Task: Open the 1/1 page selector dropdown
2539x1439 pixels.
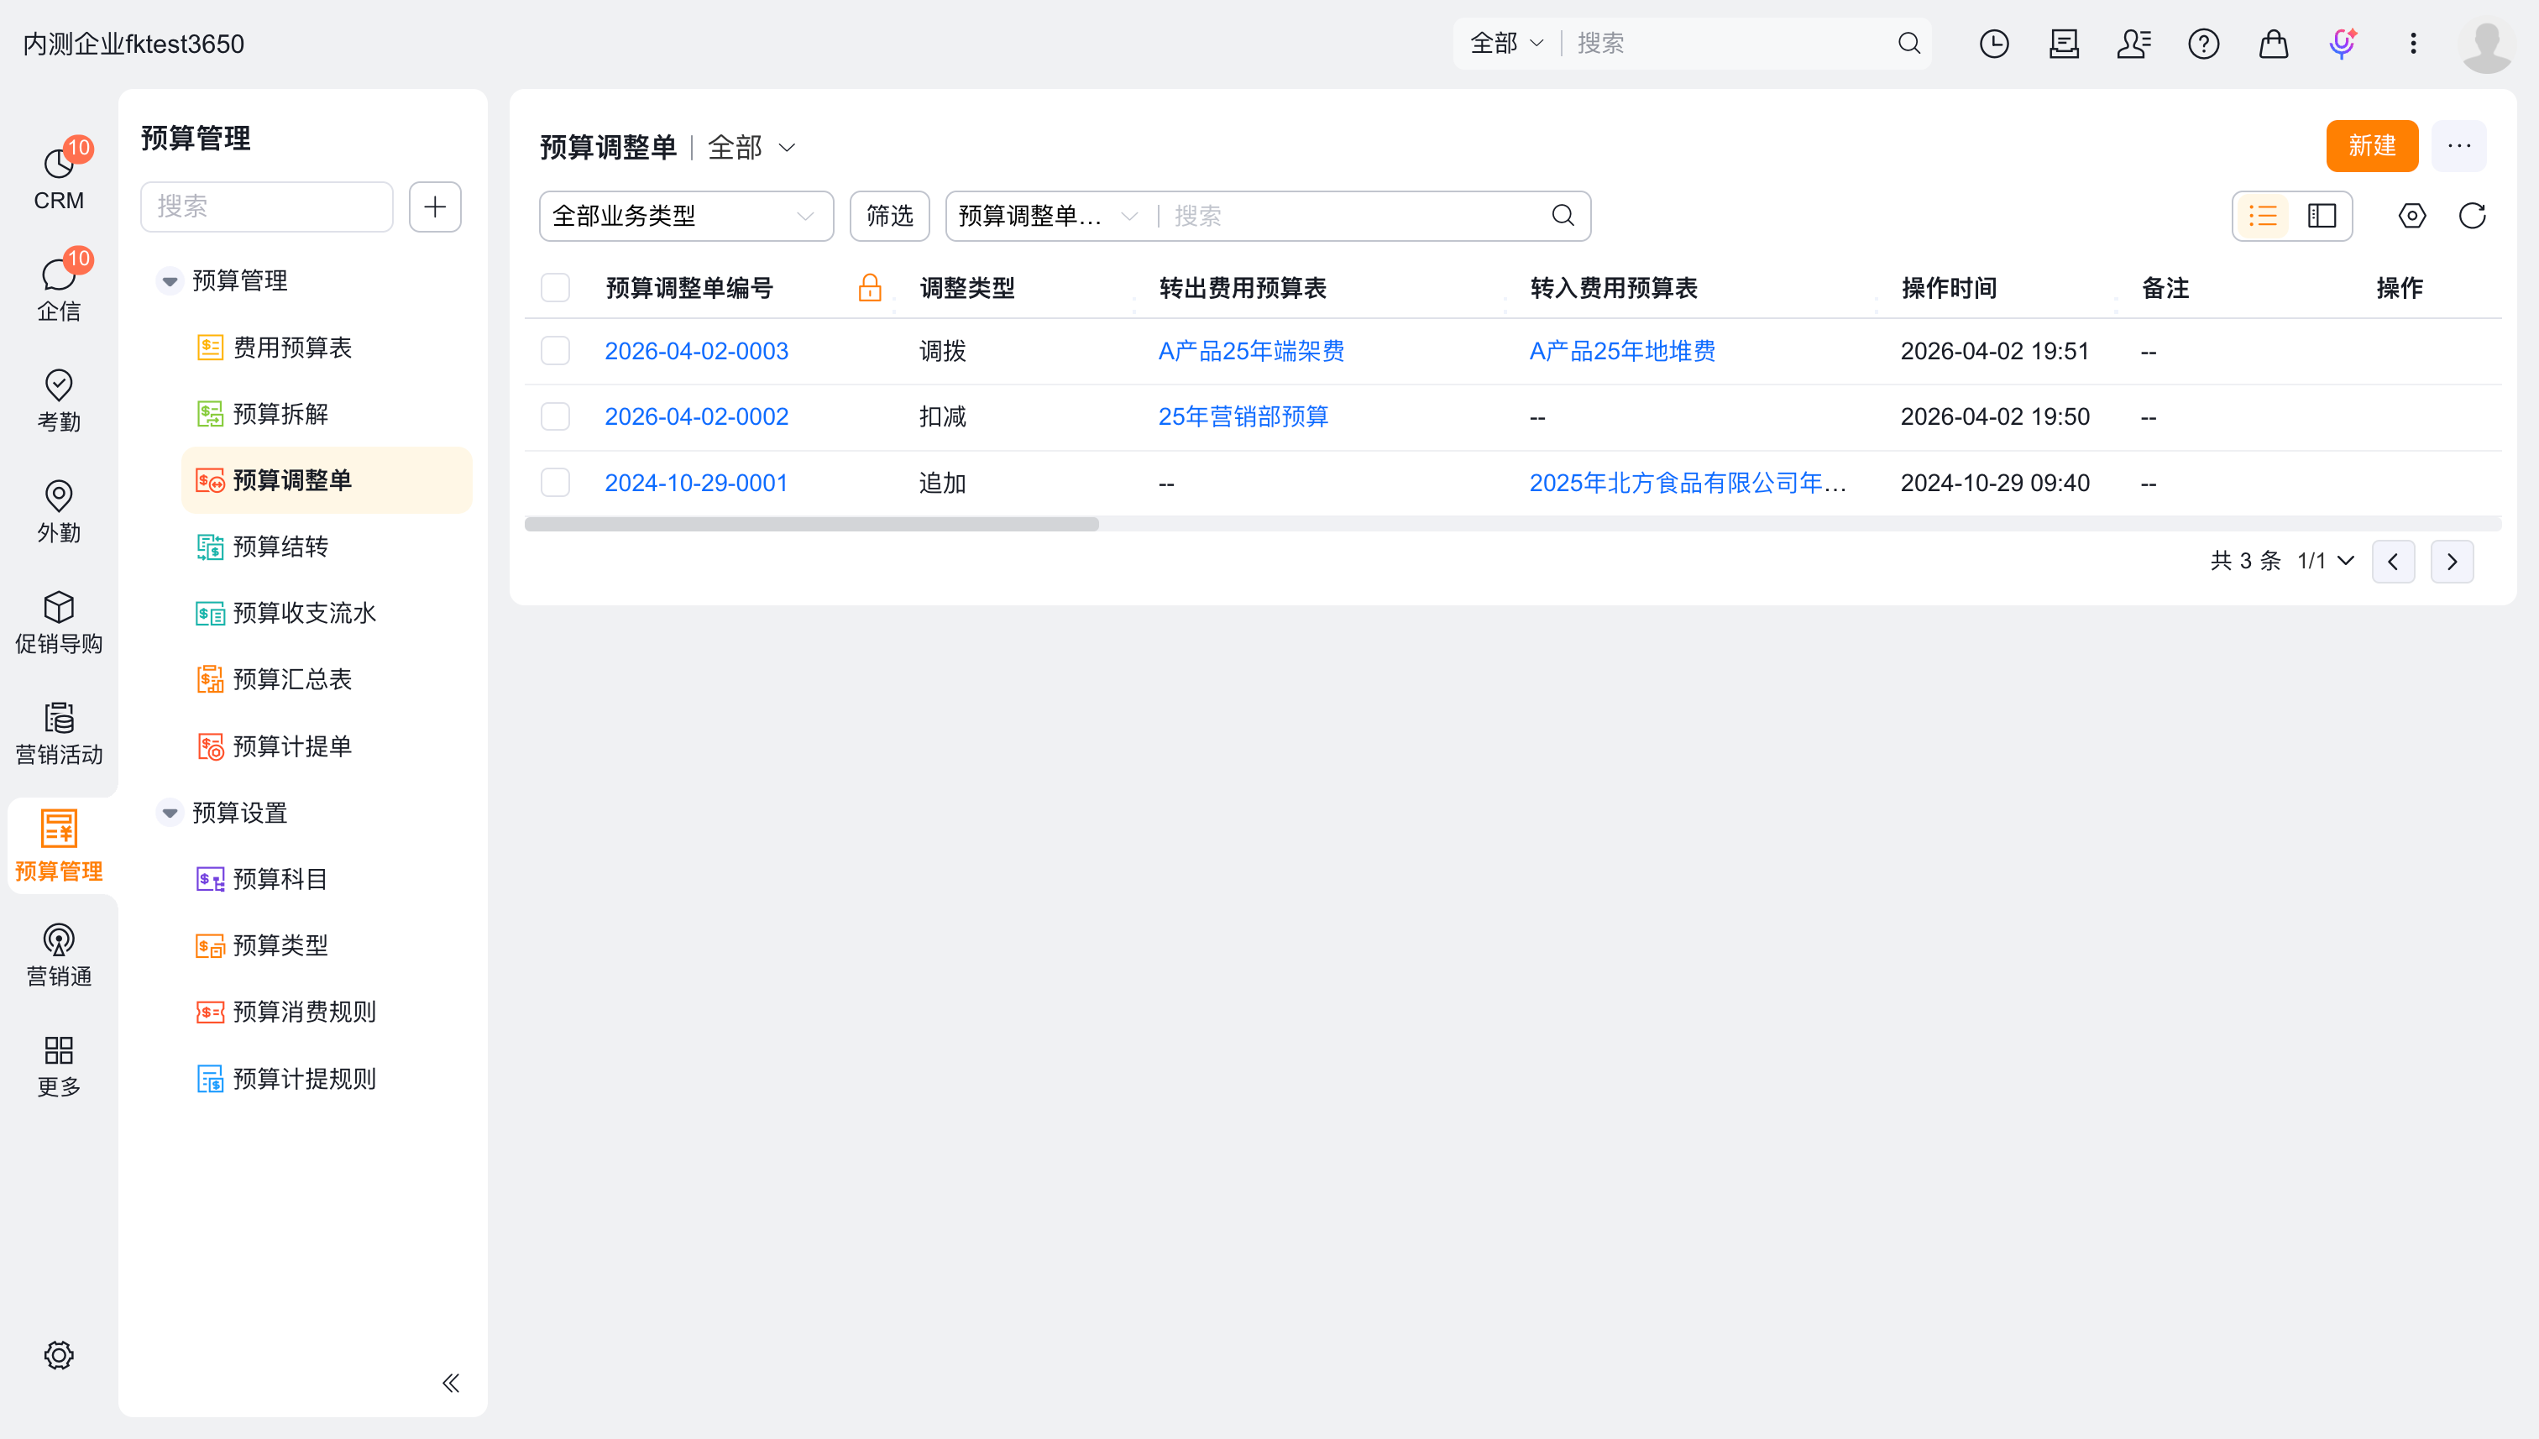Action: point(2327,562)
